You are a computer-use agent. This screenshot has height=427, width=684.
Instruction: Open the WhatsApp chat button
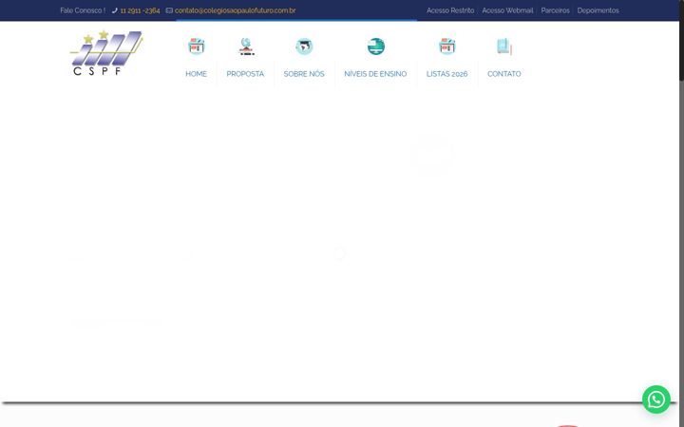(x=656, y=399)
